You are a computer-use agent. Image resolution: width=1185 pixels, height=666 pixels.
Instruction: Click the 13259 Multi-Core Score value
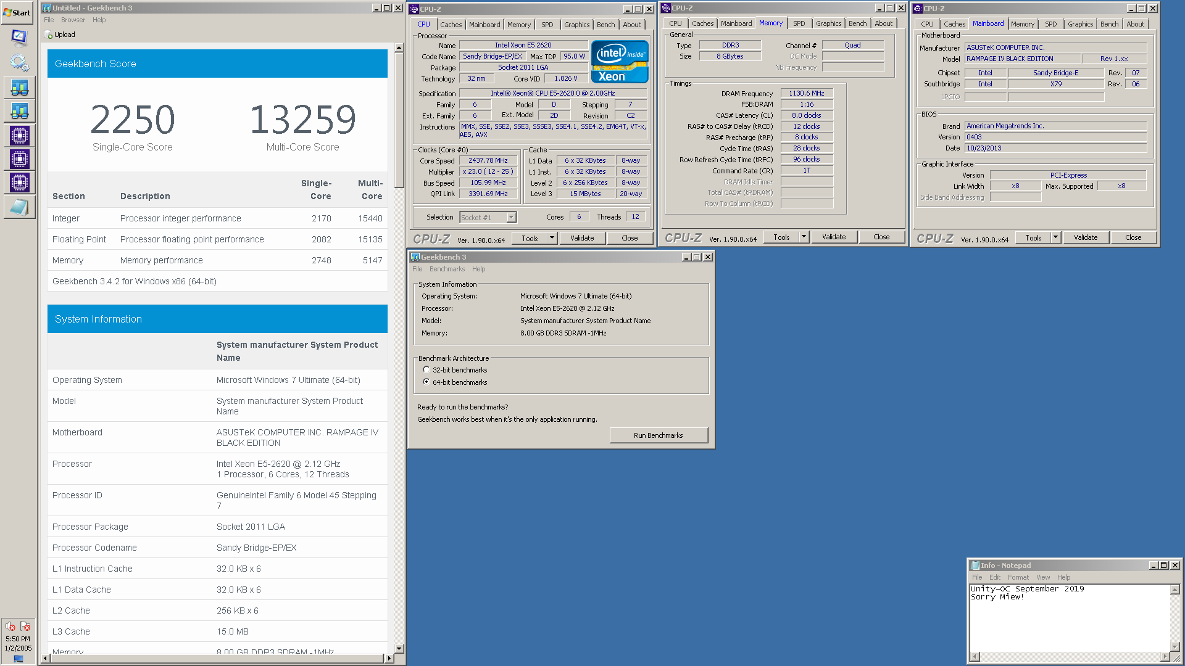(302, 120)
